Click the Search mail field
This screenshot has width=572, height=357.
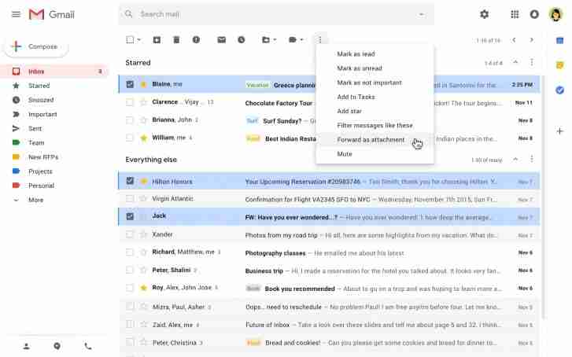tap(276, 15)
